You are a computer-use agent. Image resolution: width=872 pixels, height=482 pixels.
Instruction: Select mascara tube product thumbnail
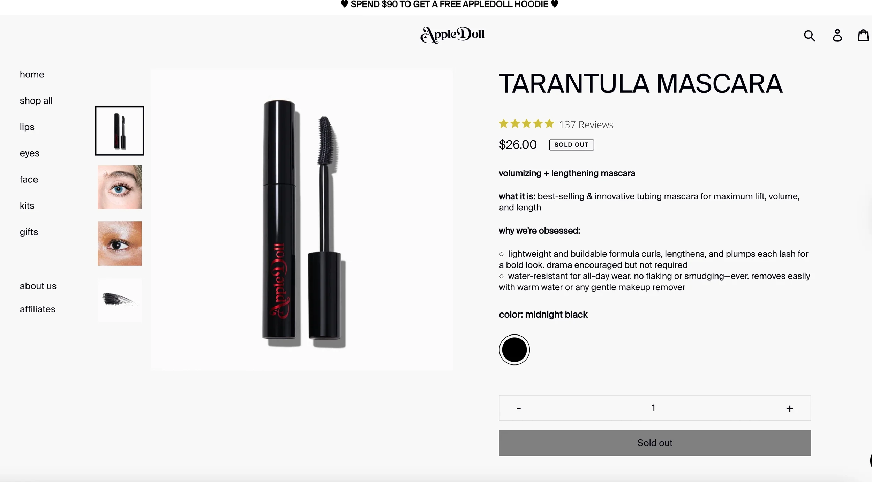pos(120,131)
